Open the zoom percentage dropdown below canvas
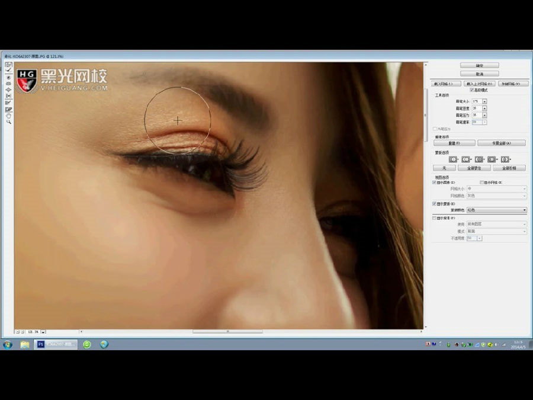The height and width of the screenshot is (400, 533). pos(43,332)
